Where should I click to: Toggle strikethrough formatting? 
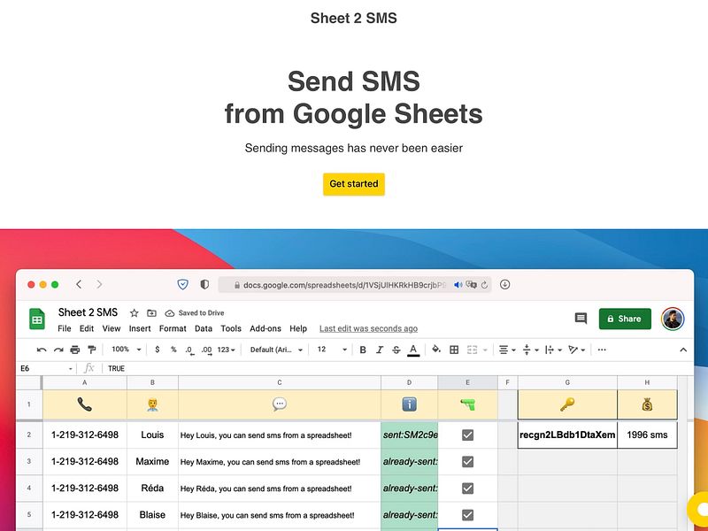(x=396, y=350)
